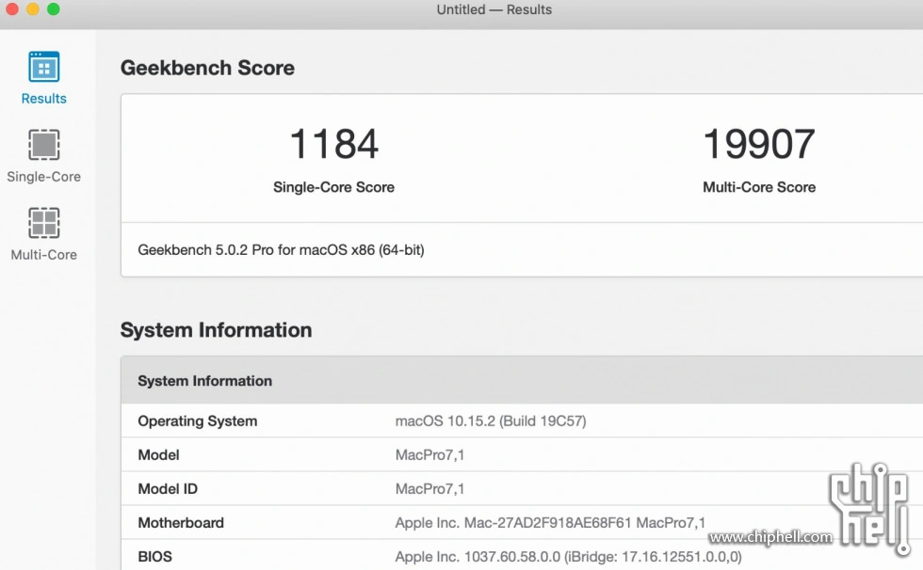Screen dimensions: 923x570
Task: Click the Operating System row label
Action: coord(197,421)
